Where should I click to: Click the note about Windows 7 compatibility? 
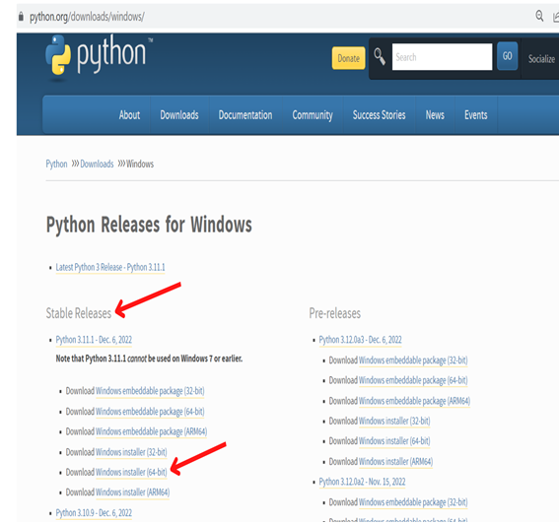pyautogui.click(x=149, y=359)
